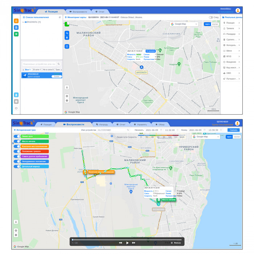Toggle the Место начала switch

coord(17,142)
